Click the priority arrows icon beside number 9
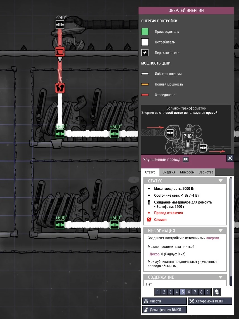 pyautogui.click(x=217, y=292)
